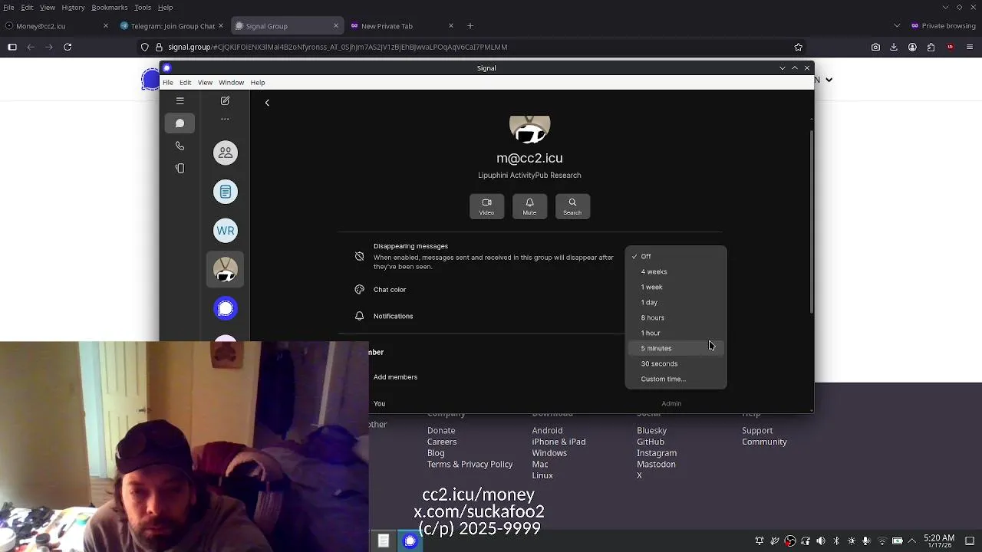Set disappearing messages to 1 day
The width and height of the screenshot is (982, 552).
click(x=675, y=302)
